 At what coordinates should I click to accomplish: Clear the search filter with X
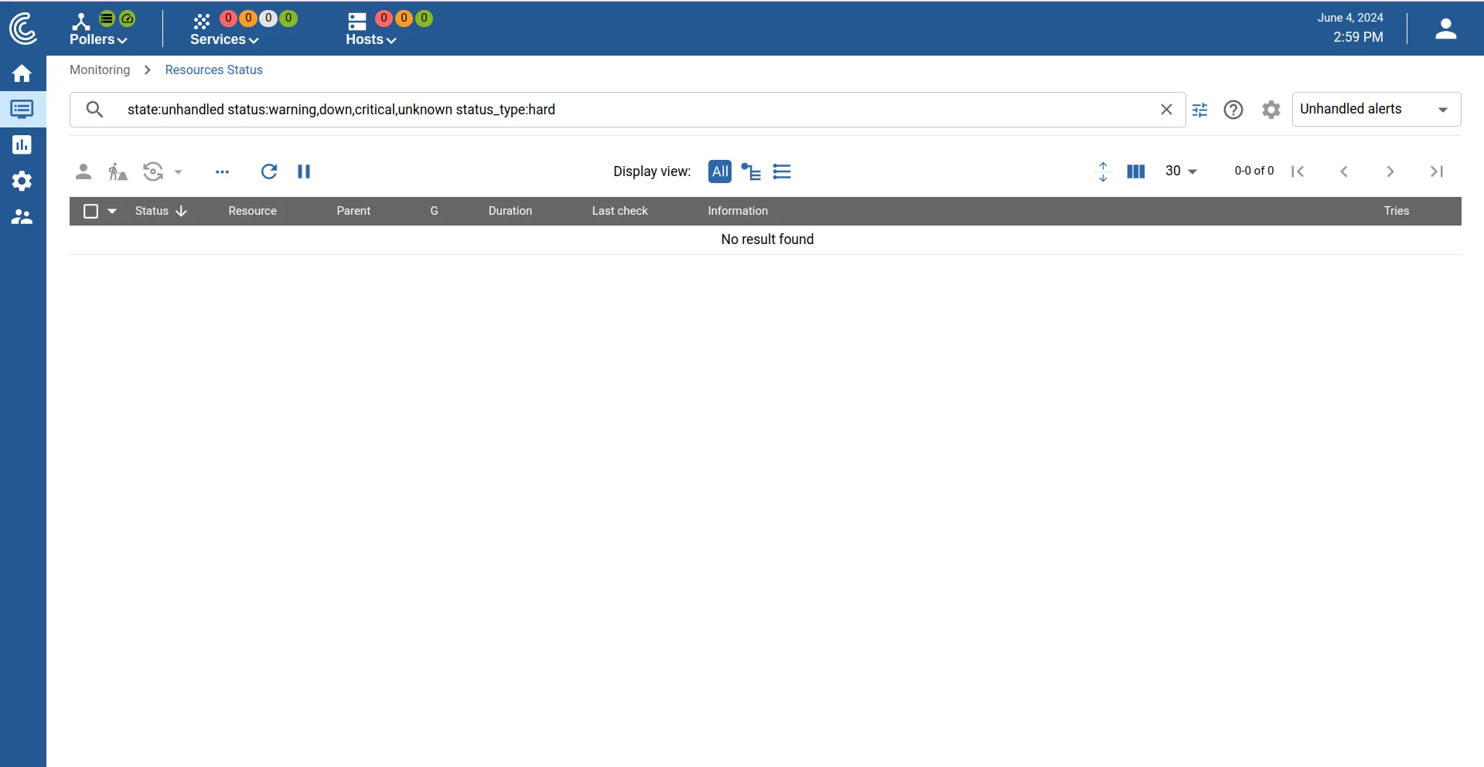coord(1166,110)
